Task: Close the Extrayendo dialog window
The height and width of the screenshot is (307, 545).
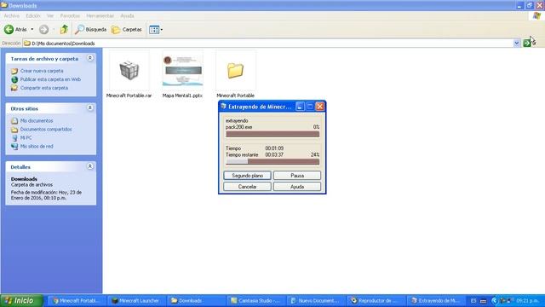Action: click(320, 106)
